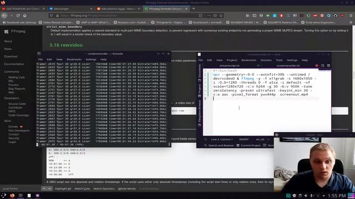The image size is (355, 199).
Task: Switch to the kde plasma laggy tab
Action: tap(118, 9)
